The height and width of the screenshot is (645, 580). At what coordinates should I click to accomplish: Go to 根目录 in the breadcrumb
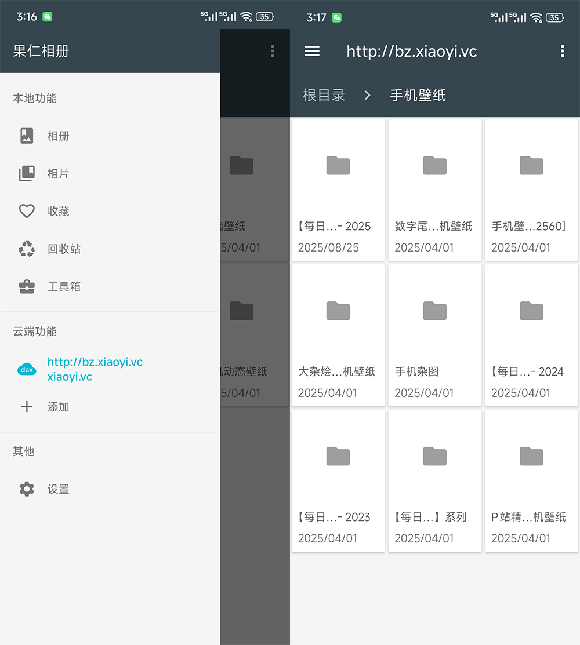pyautogui.click(x=324, y=96)
